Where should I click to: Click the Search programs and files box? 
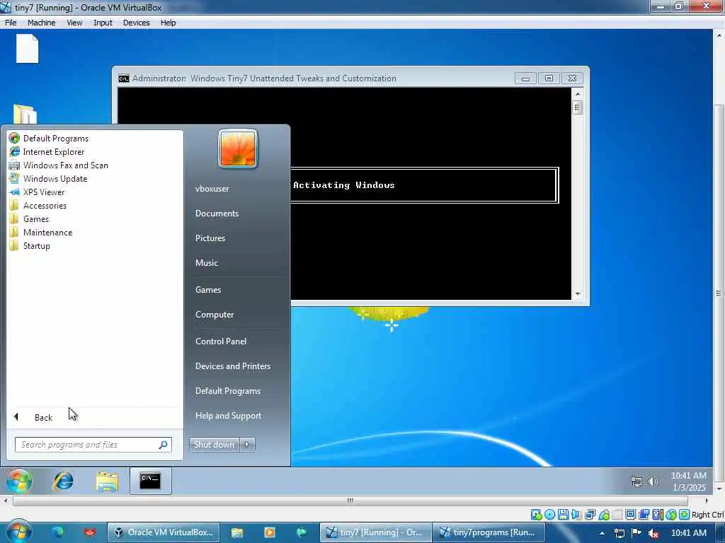pos(93,445)
